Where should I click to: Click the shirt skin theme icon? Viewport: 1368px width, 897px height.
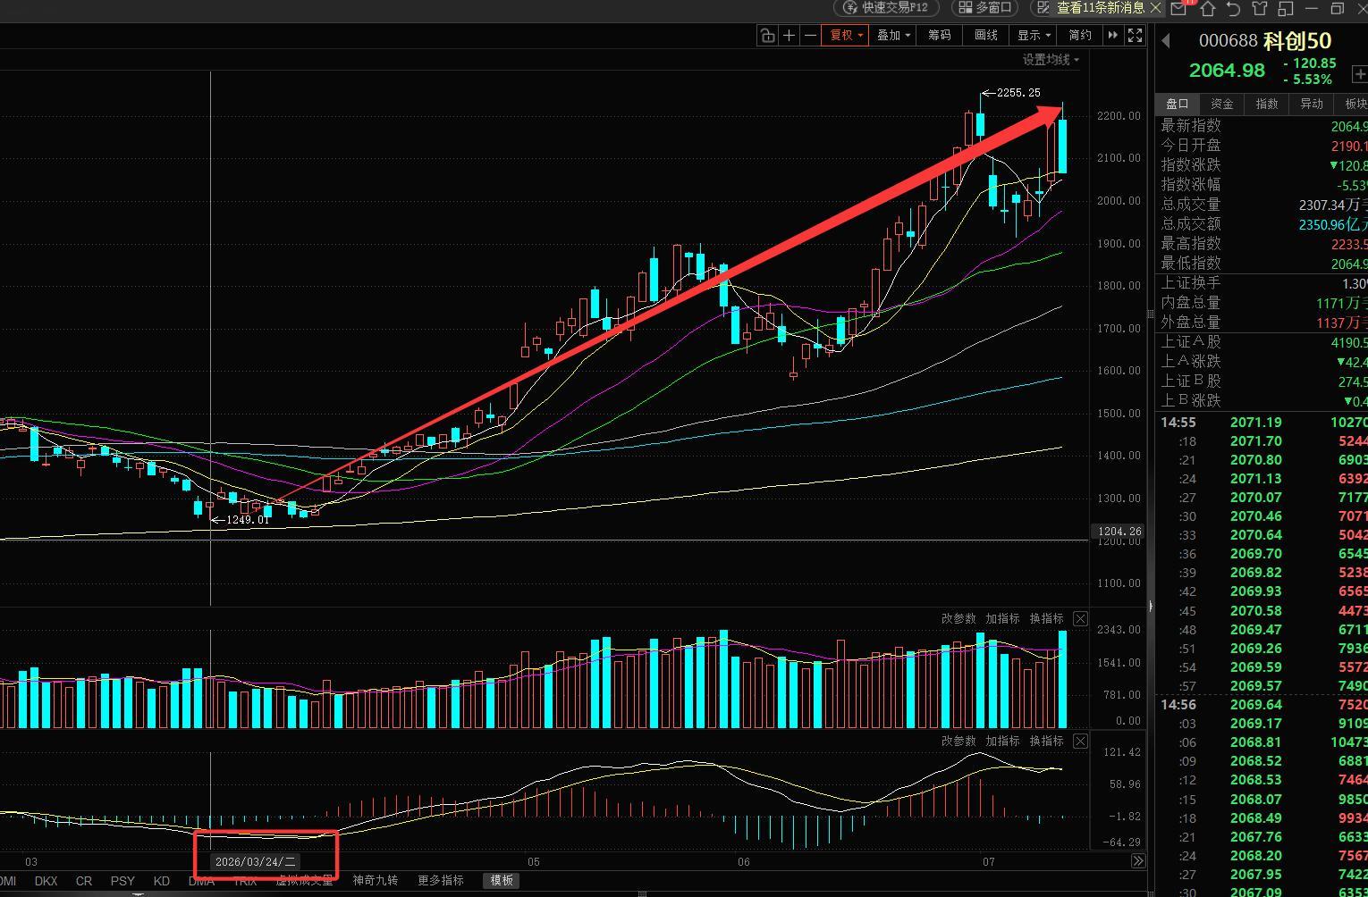[x=1260, y=8]
